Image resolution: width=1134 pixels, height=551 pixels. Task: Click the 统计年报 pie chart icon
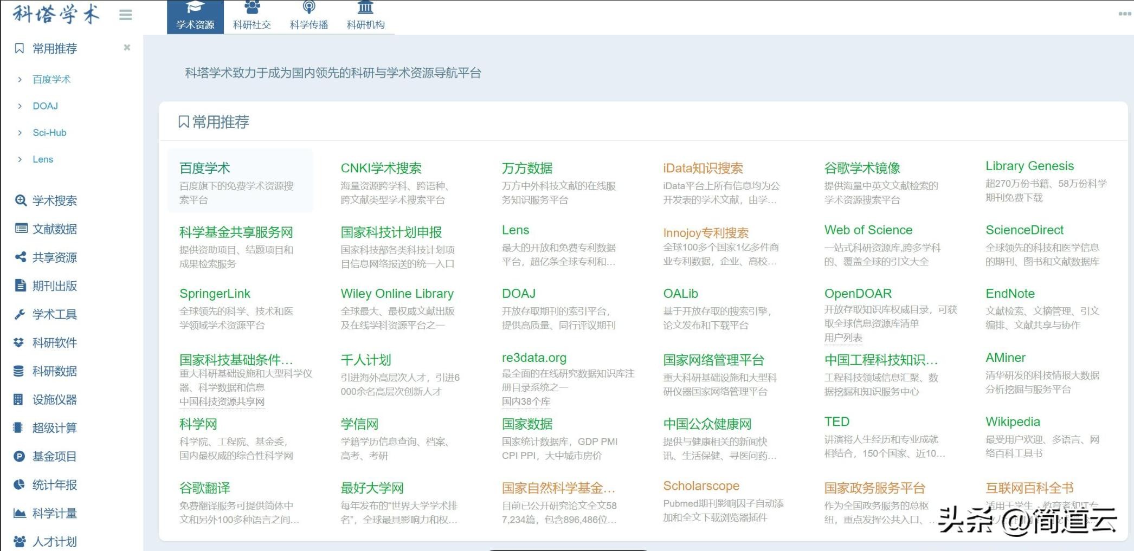coord(19,484)
